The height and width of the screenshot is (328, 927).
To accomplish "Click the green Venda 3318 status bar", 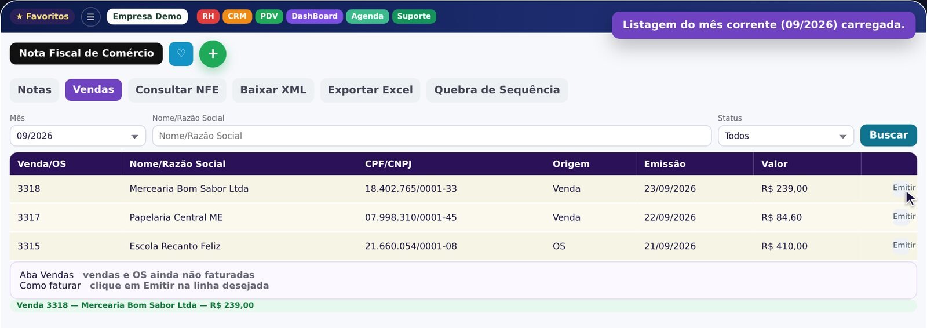I will [463, 305].
